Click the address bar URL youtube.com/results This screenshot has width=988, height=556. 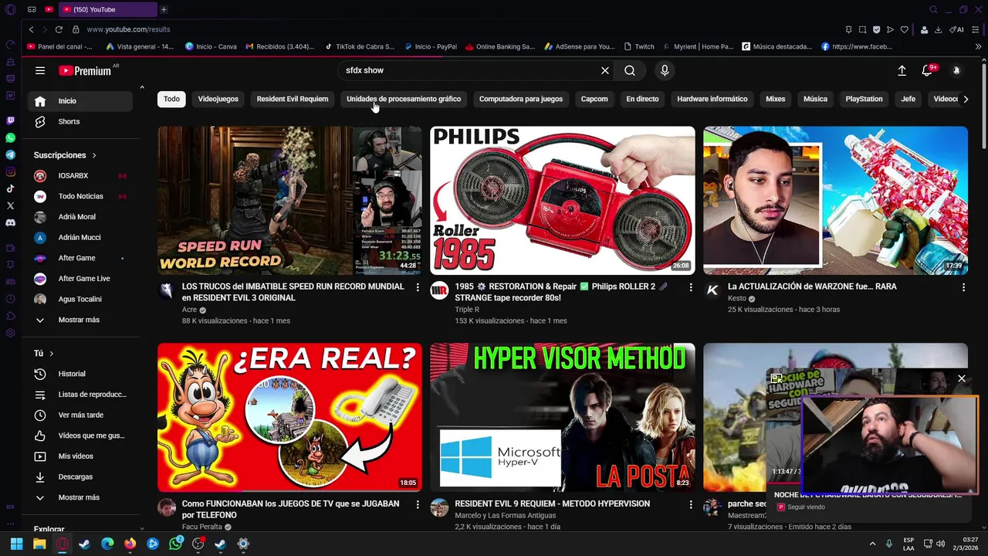128,29
